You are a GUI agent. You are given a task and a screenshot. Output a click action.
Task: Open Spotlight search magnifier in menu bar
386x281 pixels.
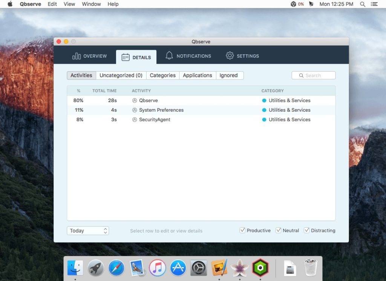363,4
